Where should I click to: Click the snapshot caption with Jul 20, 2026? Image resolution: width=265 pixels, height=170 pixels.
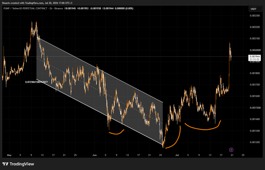[x=37, y=3]
